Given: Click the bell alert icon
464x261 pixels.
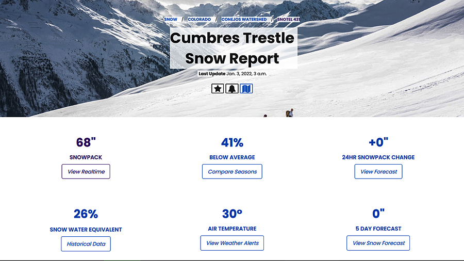Looking at the screenshot, I should 232,89.
